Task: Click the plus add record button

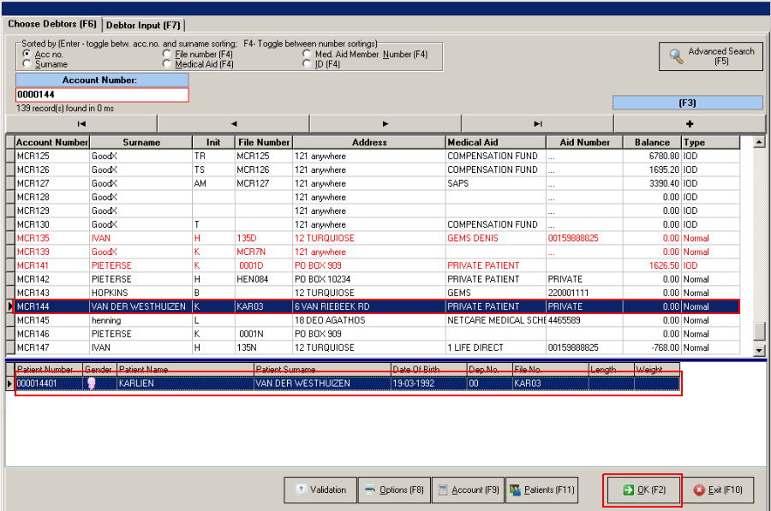Action: pyautogui.click(x=688, y=123)
